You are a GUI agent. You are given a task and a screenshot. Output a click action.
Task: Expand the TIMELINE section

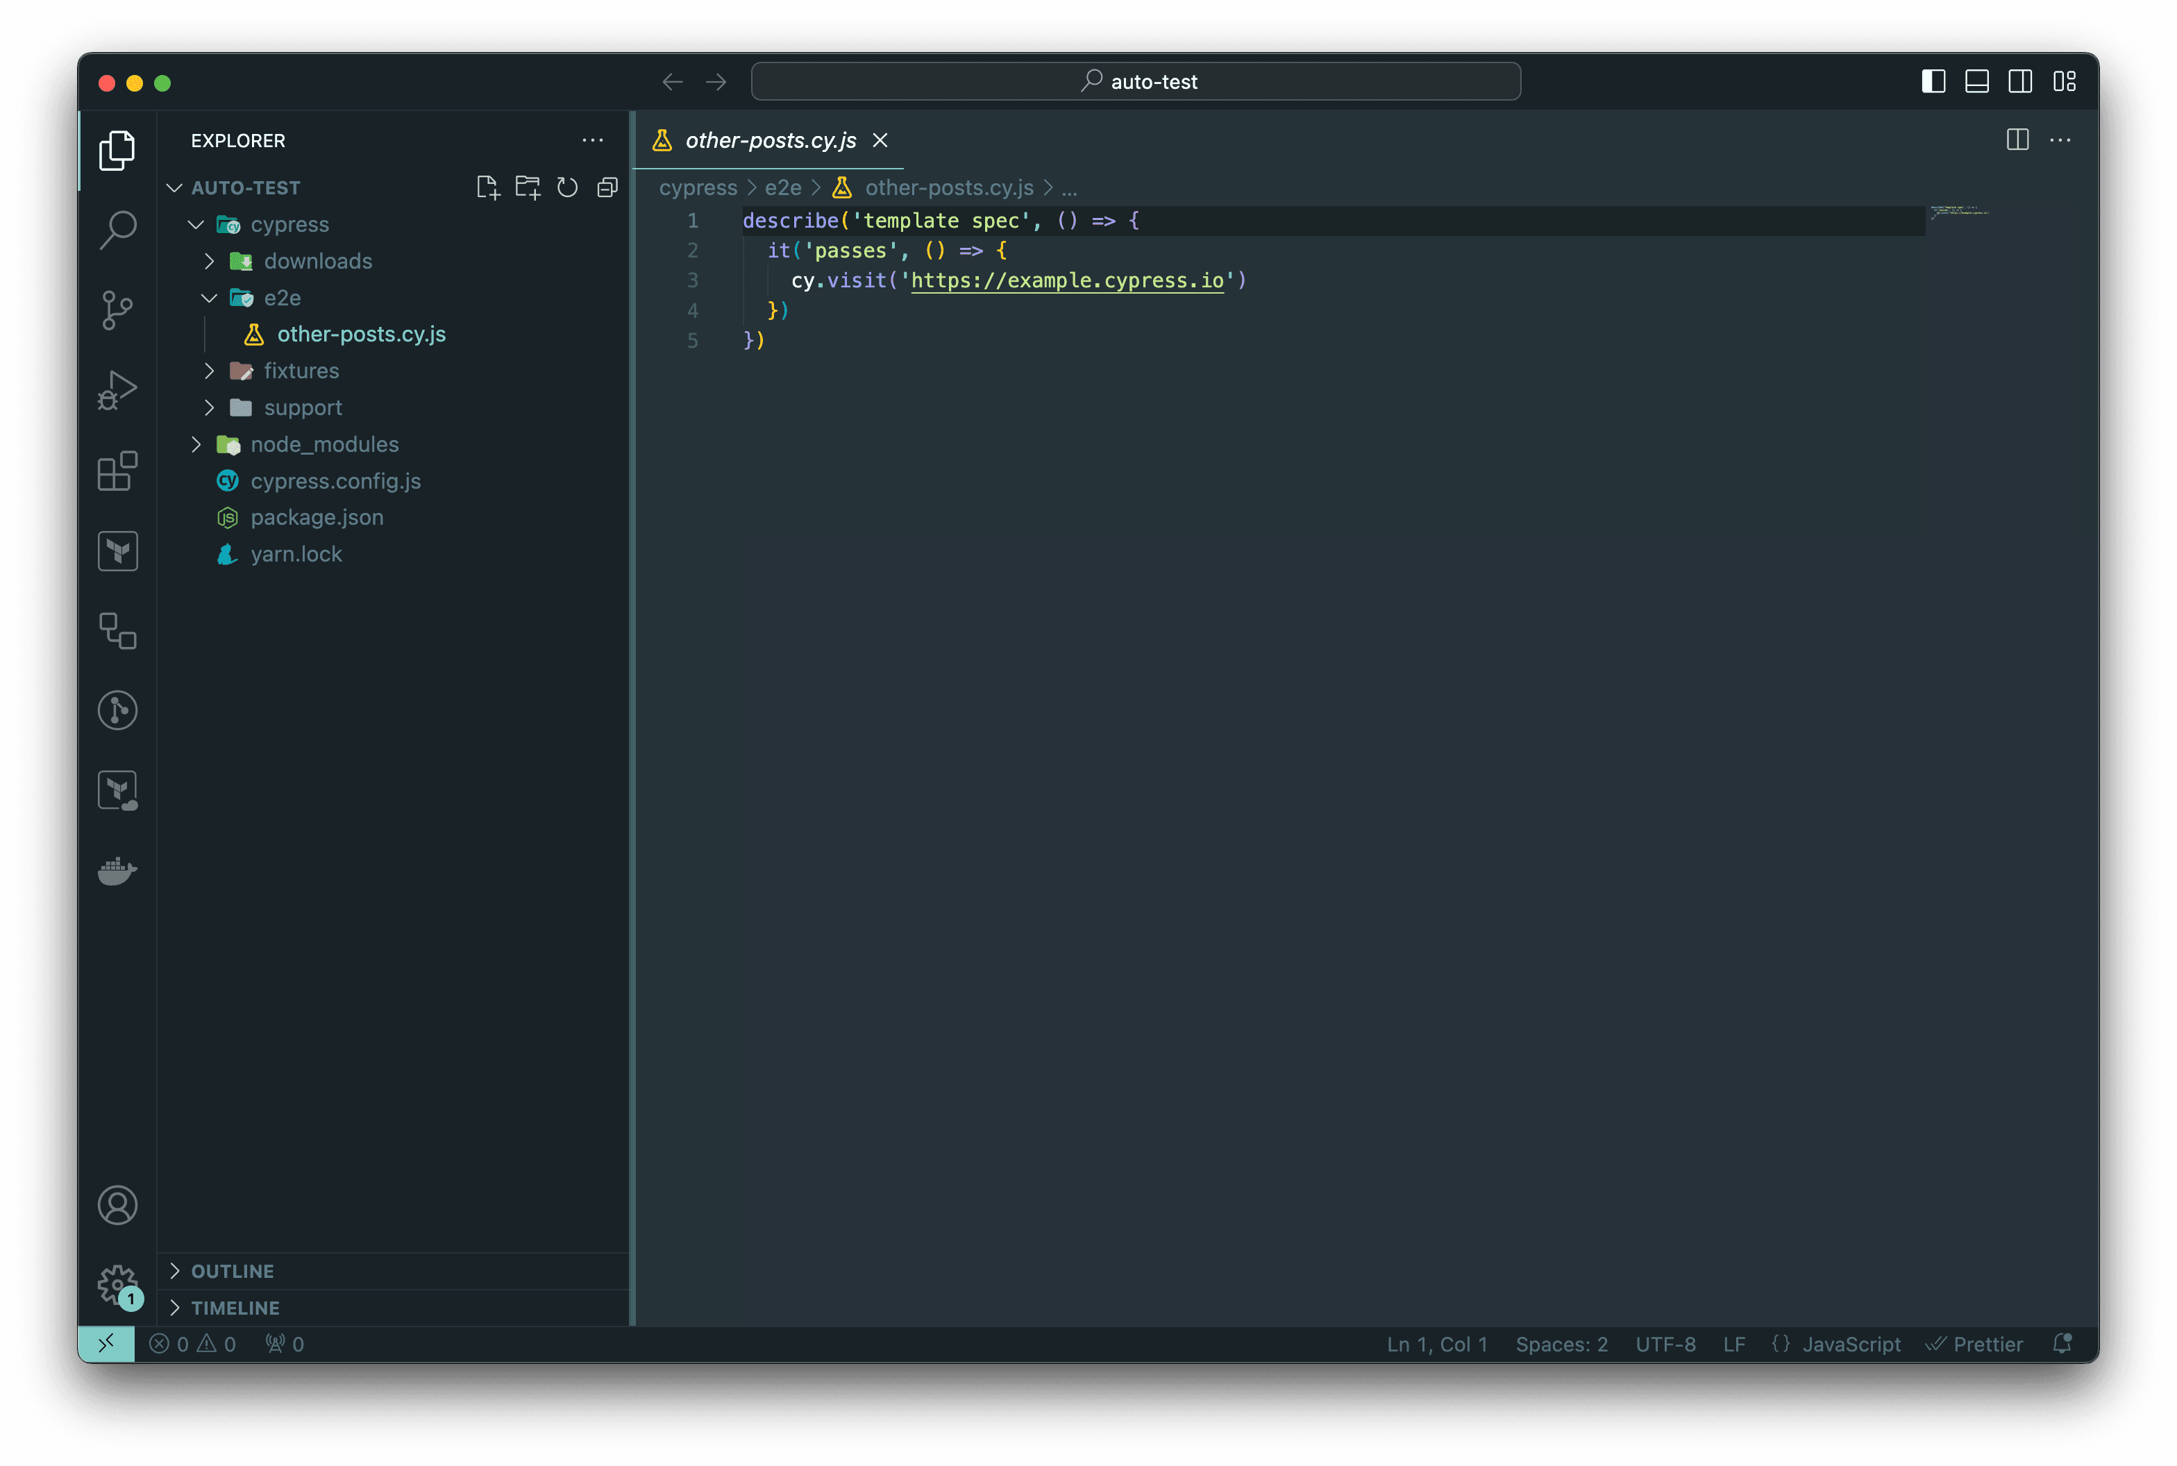pos(393,1308)
